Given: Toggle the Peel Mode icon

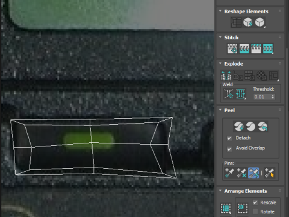Looking at the screenshot, I should coord(250,127).
